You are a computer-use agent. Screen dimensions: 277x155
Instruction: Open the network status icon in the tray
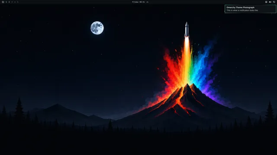[x=266, y=2]
